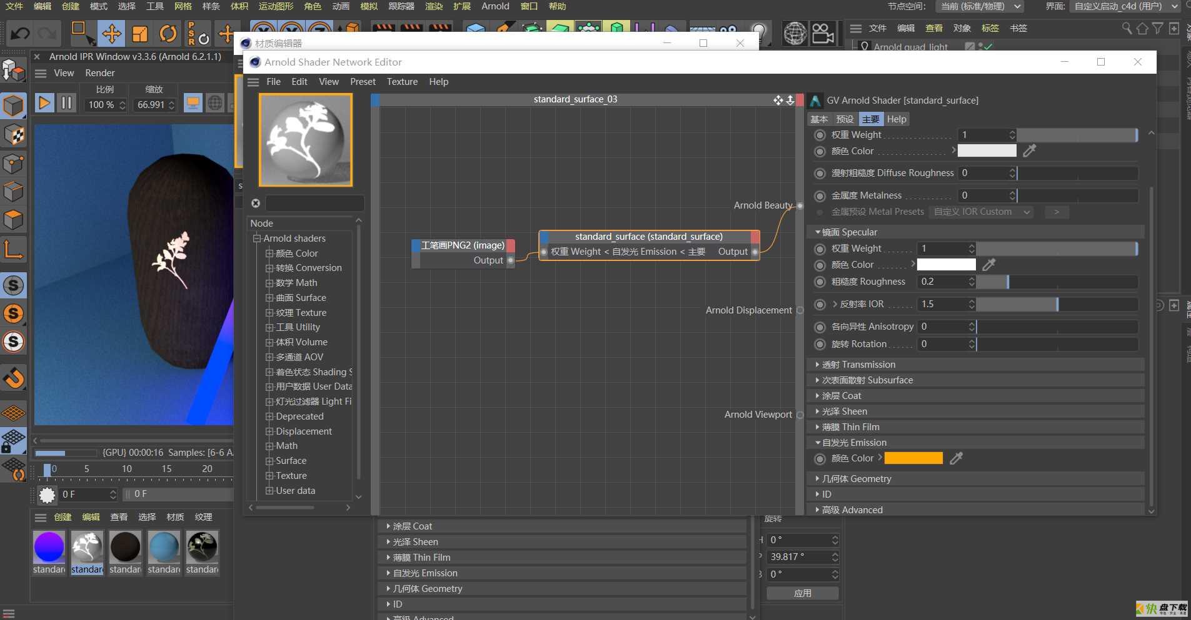The width and height of the screenshot is (1191, 620).
Task: Toggle animation dot for Anisotropy
Action: click(820, 327)
